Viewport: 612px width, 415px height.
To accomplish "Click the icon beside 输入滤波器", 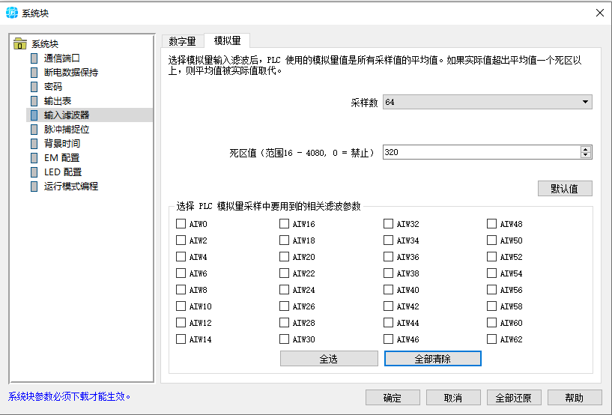I will pyautogui.click(x=34, y=115).
